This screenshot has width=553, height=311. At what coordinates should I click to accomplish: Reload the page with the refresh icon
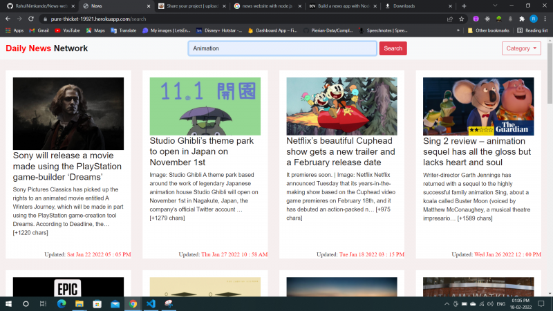click(x=31, y=19)
